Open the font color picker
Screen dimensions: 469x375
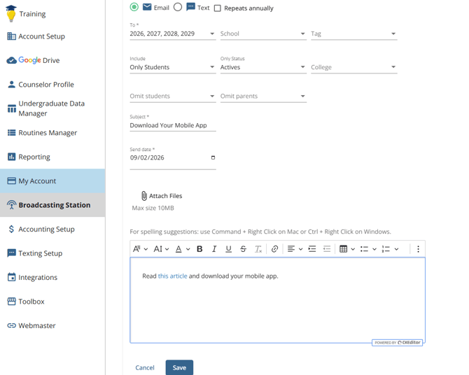[x=182, y=249]
